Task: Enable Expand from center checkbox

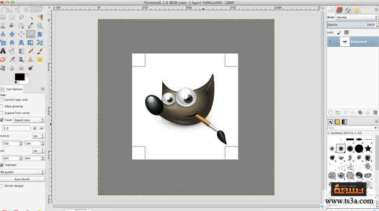Action: click(2, 113)
